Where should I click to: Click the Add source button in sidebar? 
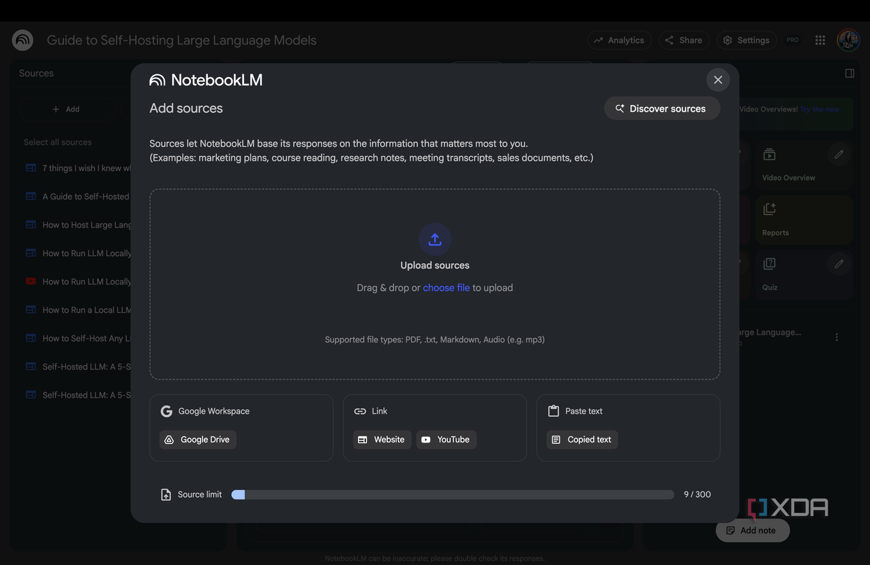tap(66, 109)
